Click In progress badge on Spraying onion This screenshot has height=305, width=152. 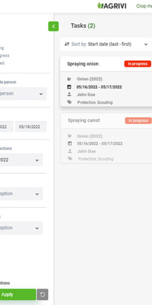[138, 64]
